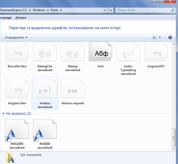
Task: Select the BatangChe font icon
Action: [x=45, y=52]
